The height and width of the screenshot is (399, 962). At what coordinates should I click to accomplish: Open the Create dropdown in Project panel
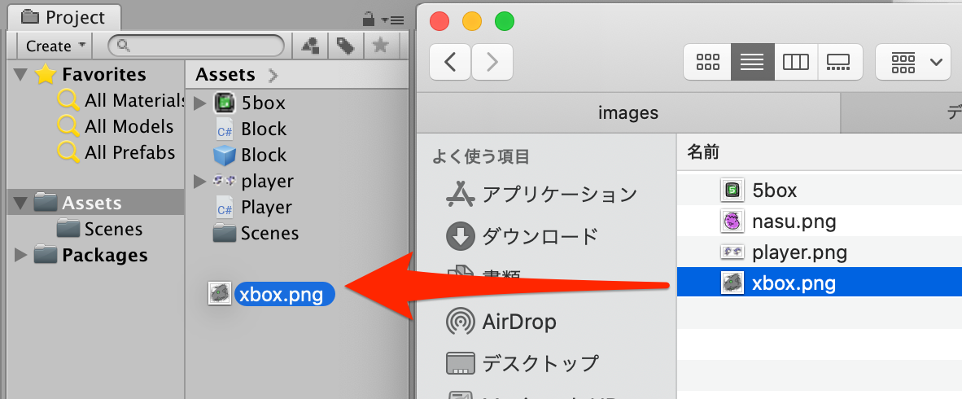point(56,46)
